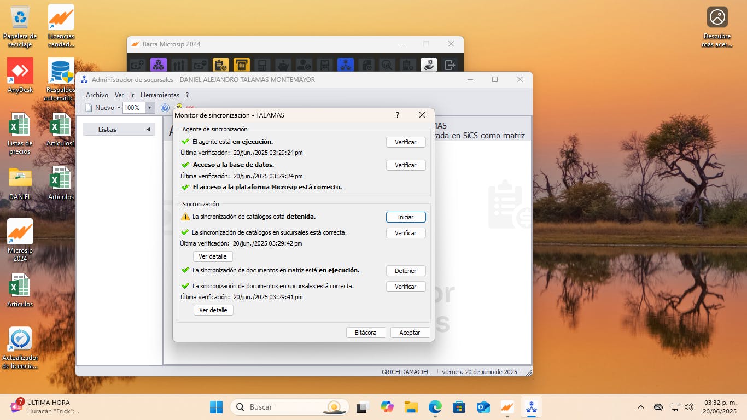Click the volume icon in system tray
747x420 pixels.
(689, 407)
